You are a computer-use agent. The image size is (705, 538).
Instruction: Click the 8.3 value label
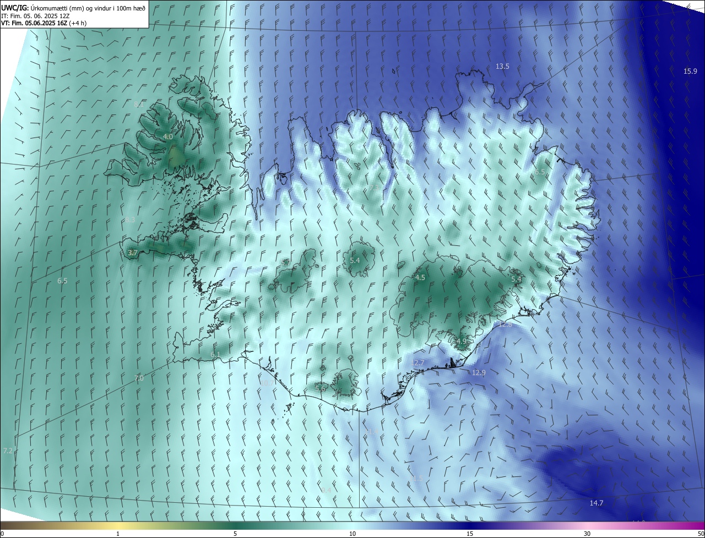(x=130, y=219)
